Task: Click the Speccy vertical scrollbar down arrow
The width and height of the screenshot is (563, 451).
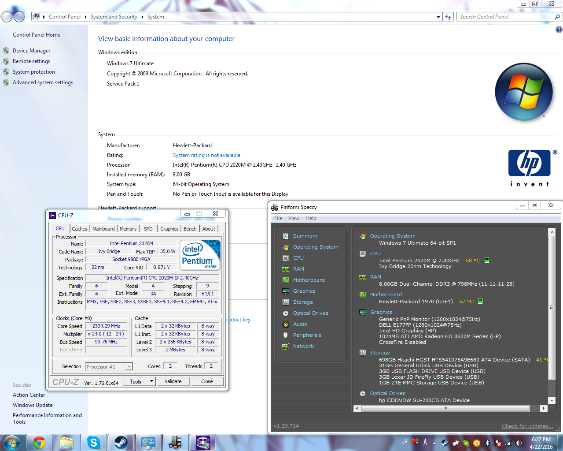Action: point(552,400)
